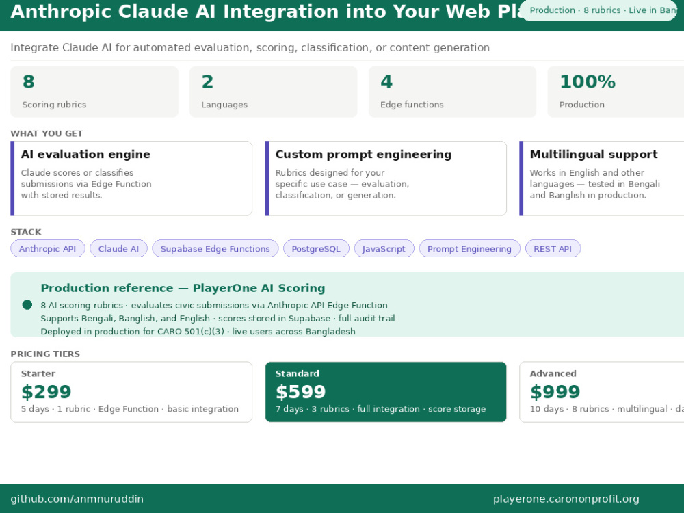Click the Prompt Engineering tag

pyautogui.click(x=469, y=249)
